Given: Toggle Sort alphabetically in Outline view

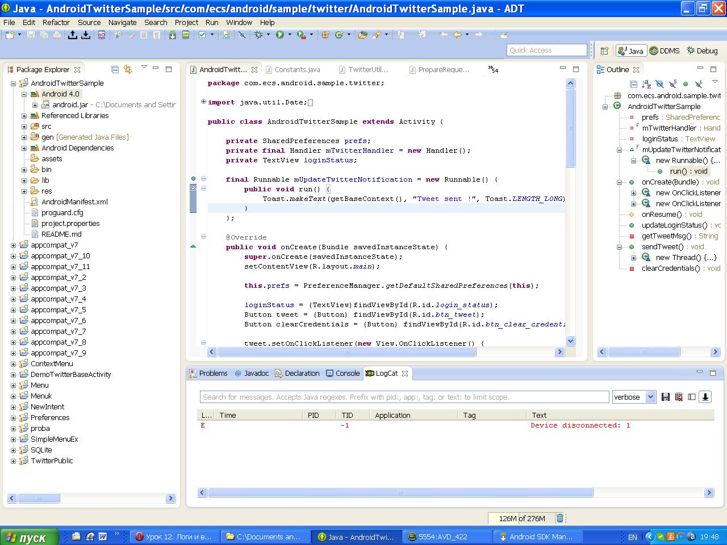Looking at the screenshot, I should point(646,84).
